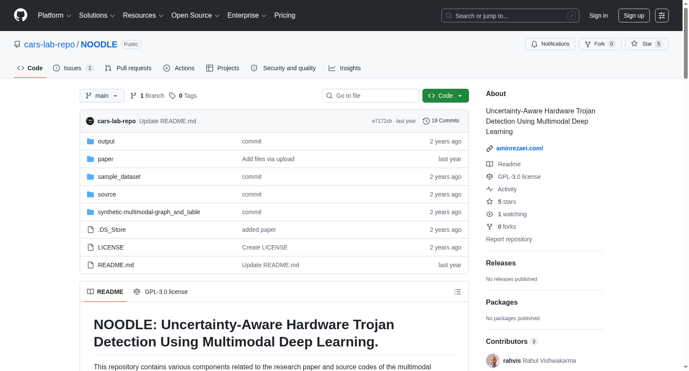Click the Sign up button
The width and height of the screenshot is (689, 371).
(x=634, y=16)
